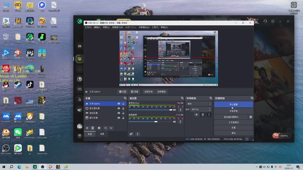Open the transition three-dot options menu
Image resolution: width=303 pixels, height=170 pixels.
click(209, 114)
